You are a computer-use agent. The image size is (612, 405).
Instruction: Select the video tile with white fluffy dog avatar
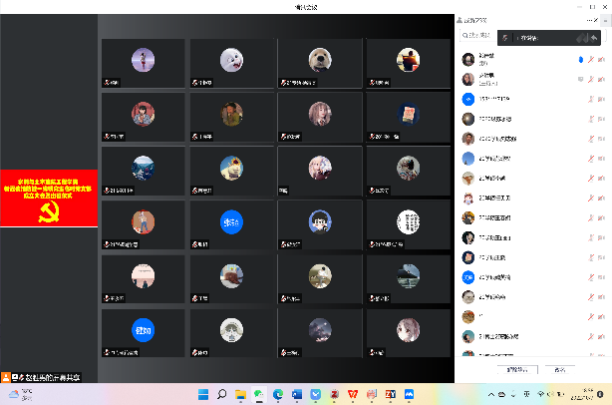(x=233, y=62)
